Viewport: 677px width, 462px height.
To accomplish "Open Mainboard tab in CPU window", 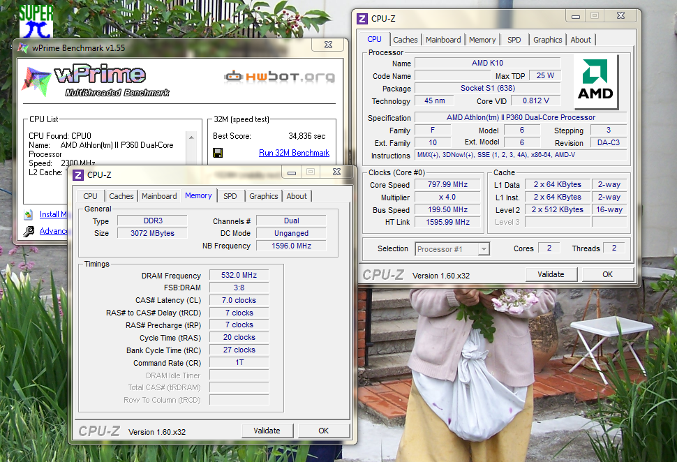I will click(443, 40).
